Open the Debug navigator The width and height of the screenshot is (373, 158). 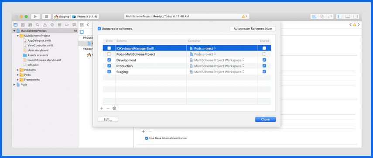[x=59, y=25]
